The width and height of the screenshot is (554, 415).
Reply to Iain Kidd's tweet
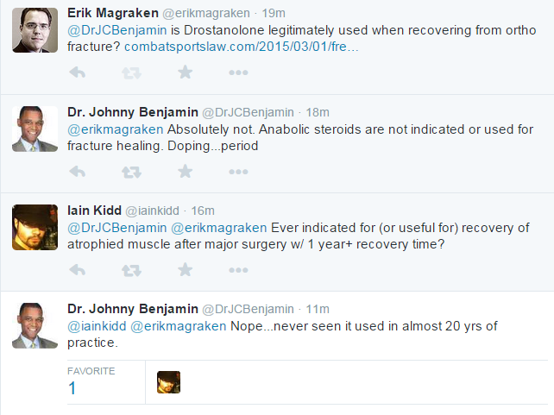point(77,270)
